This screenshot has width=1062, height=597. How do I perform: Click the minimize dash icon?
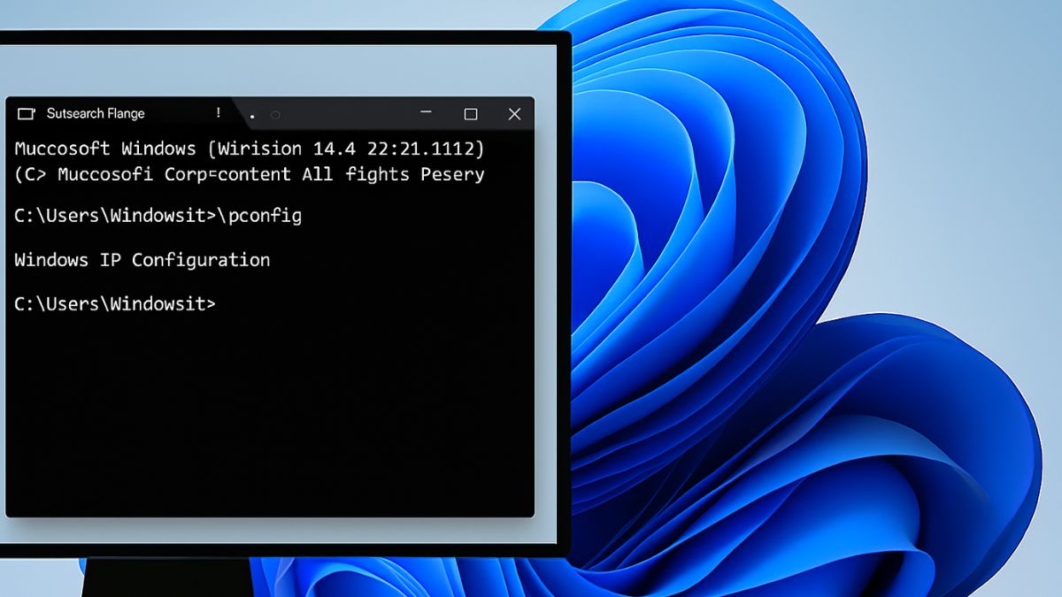pyautogui.click(x=425, y=113)
